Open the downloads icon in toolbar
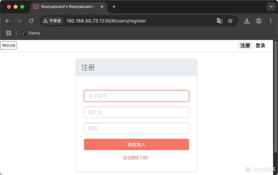This screenshot has width=278, height=175. point(247,21)
